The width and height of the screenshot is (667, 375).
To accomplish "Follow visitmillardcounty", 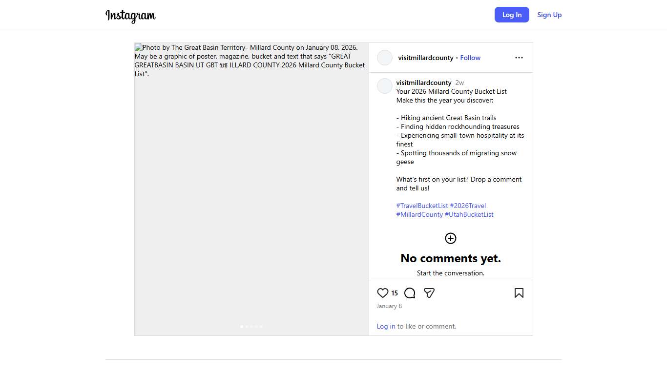I will point(470,58).
